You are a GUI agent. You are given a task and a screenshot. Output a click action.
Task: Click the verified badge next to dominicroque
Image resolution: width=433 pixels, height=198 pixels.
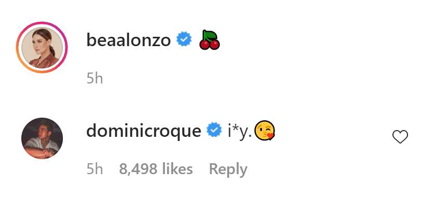pos(215,130)
